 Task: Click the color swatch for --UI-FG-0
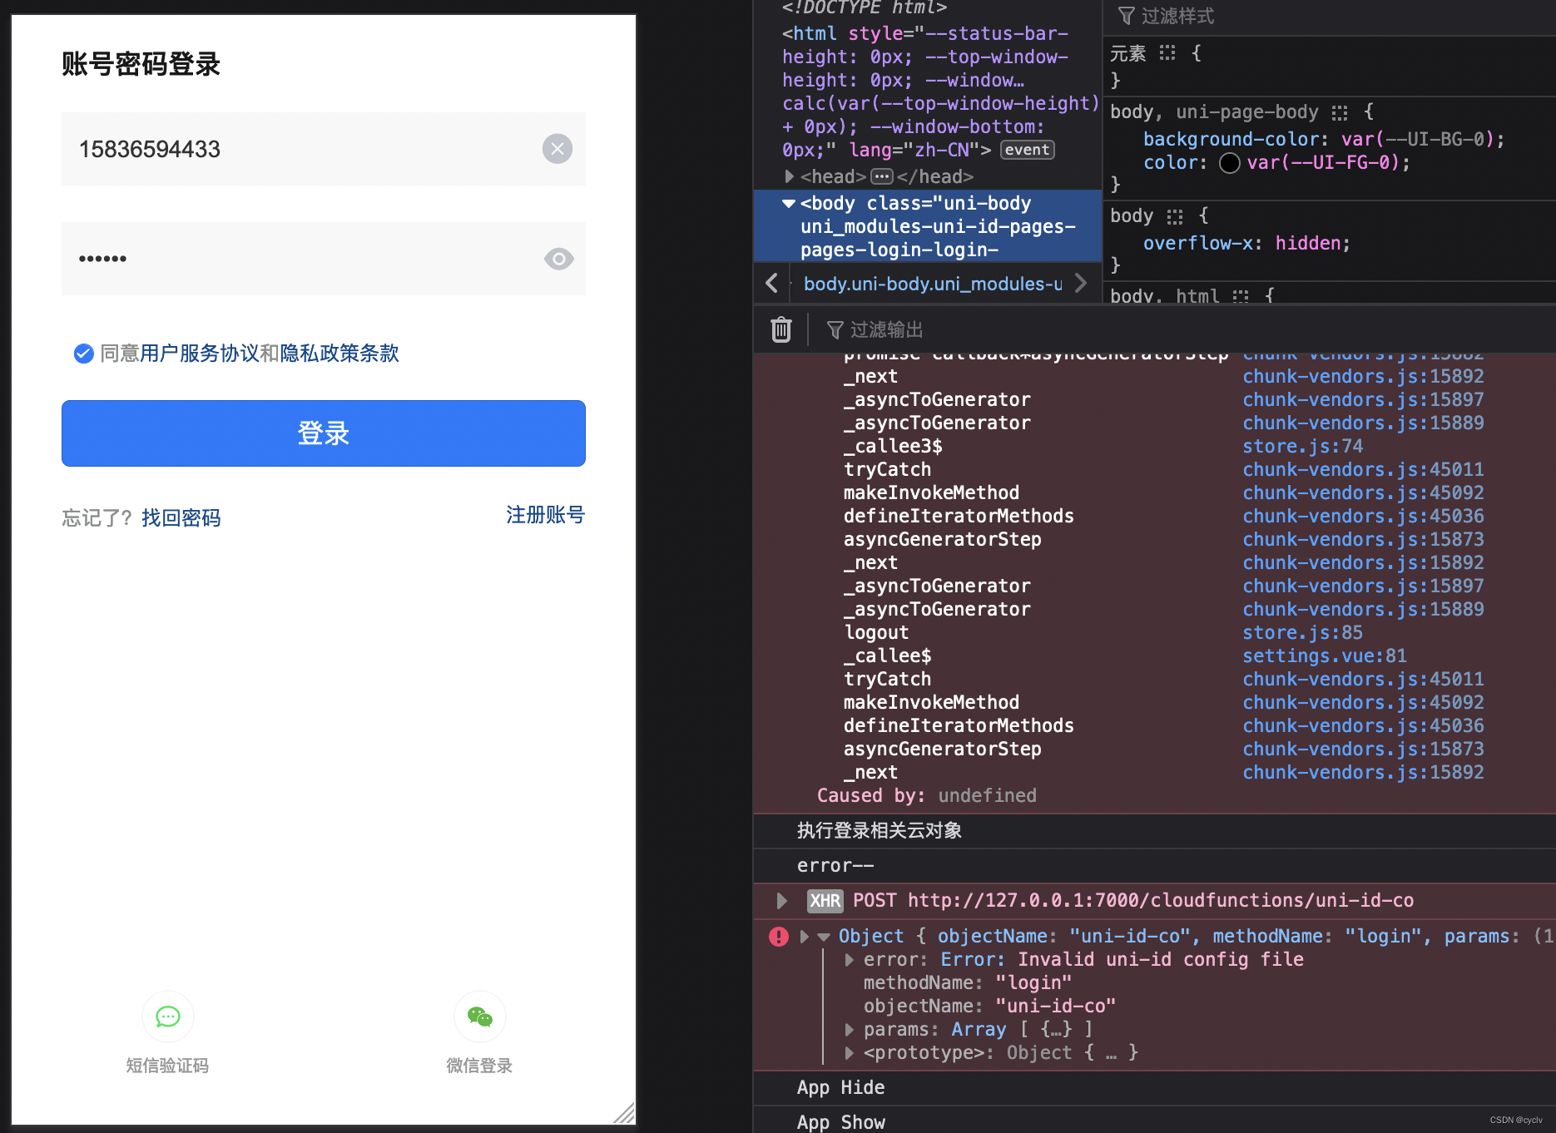[x=1229, y=163]
